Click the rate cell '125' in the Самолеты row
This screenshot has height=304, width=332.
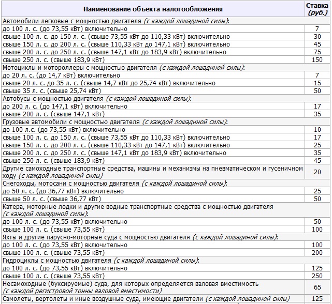pos(317,299)
